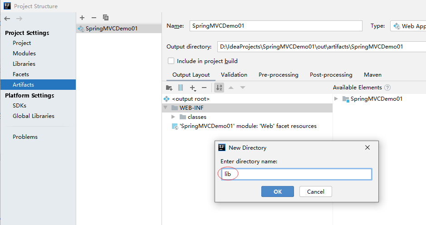Open the Pre-processing tab

pos(278,75)
